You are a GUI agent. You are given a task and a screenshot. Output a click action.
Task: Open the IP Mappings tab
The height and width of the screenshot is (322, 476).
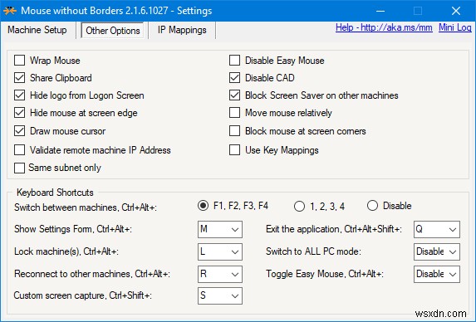[182, 30]
